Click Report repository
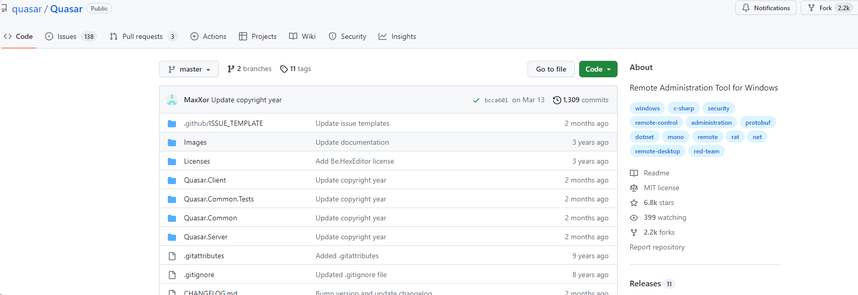858x295 pixels. (x=657, y=247)
